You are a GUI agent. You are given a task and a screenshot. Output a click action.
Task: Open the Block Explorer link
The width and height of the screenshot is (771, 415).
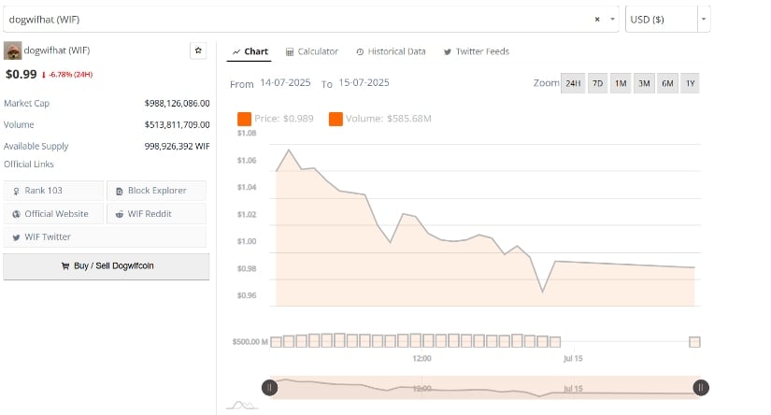click(156, 191)
